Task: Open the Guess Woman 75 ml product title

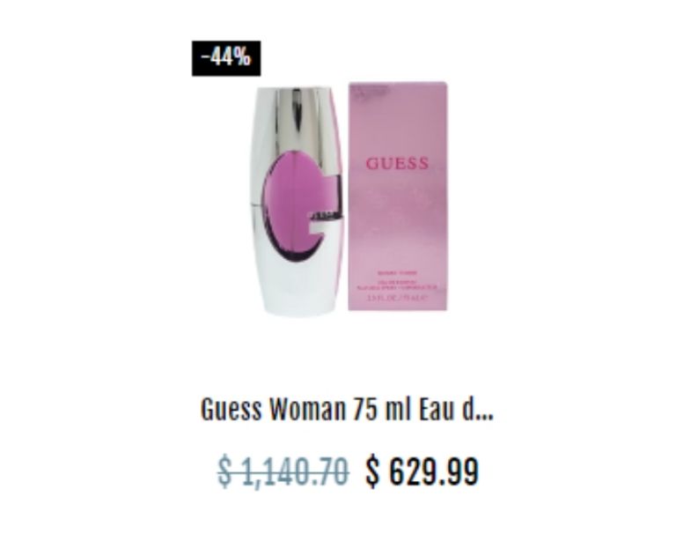Action: (347, 409)
